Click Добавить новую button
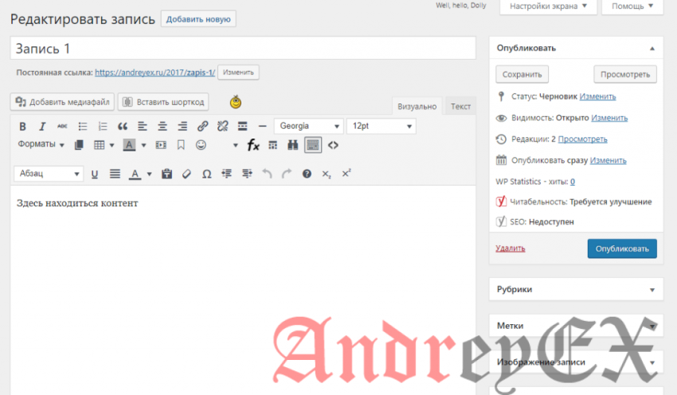 [x=198, y=19]
